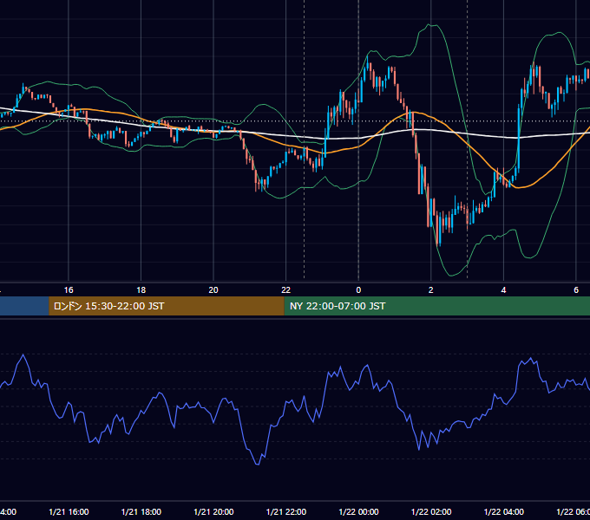Click the upper time axis label 22
This screenshot has height=520, width=590.
tap(286, 290)
